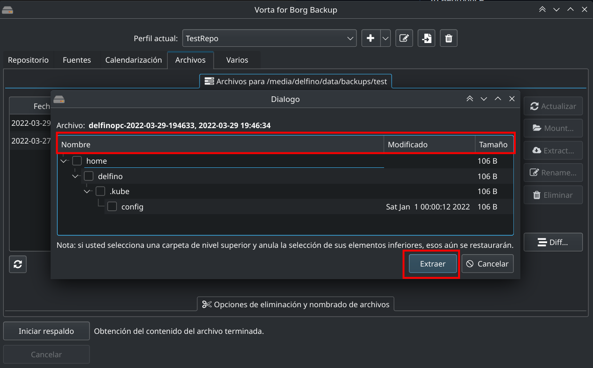Click Actualizar in the main window
Viewport: 593px width, 368px height.
pos(553,106)
